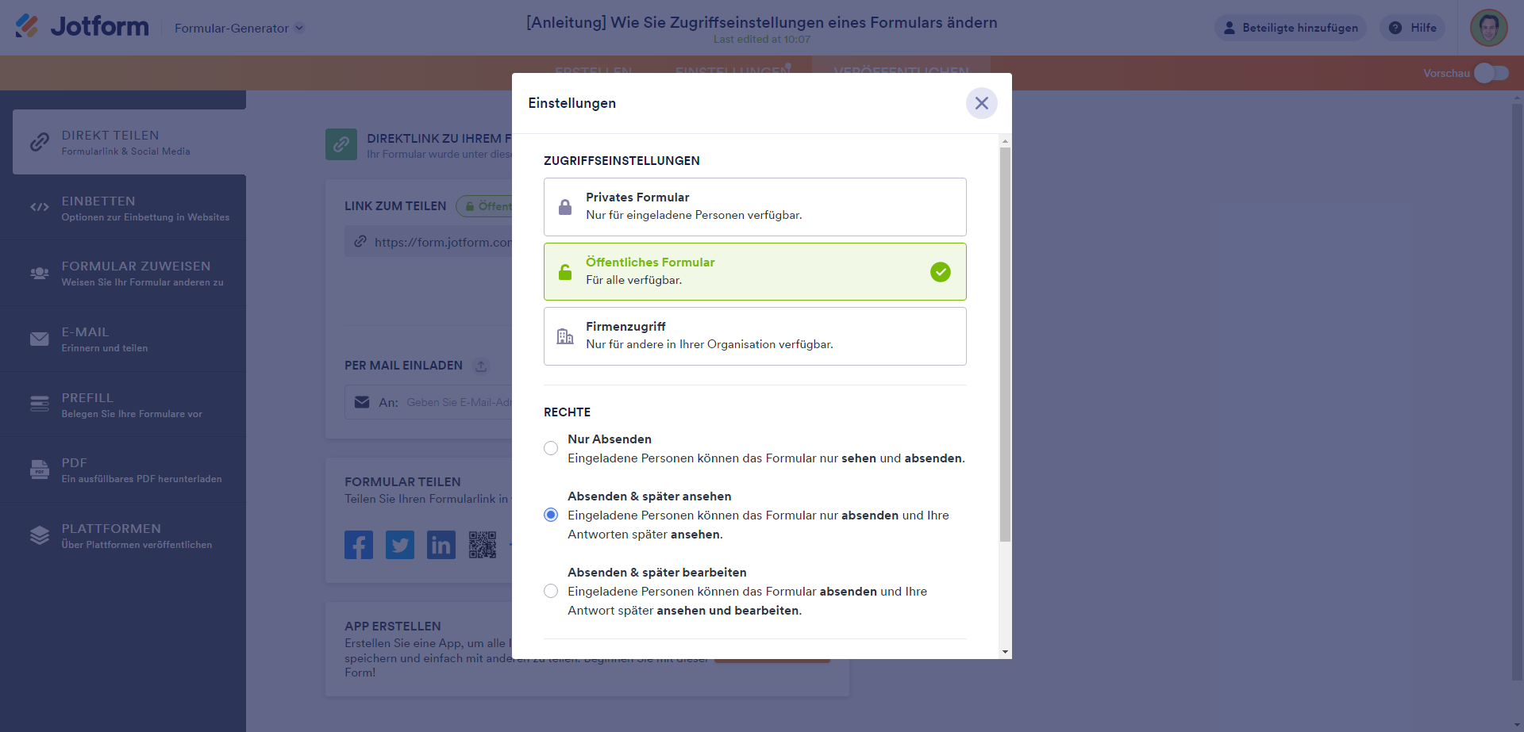
Task: Click the Jotform logo
Action: 82,27
